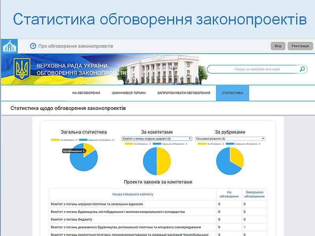Select row 'Комітет з питань державного будівництва, регіональної політики'
315x236 pixels.
pos(158,227)
